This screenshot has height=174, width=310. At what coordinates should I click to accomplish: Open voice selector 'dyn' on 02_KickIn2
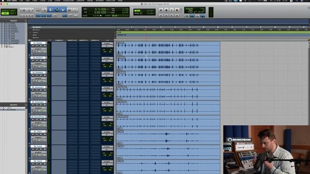pos(35,66)
